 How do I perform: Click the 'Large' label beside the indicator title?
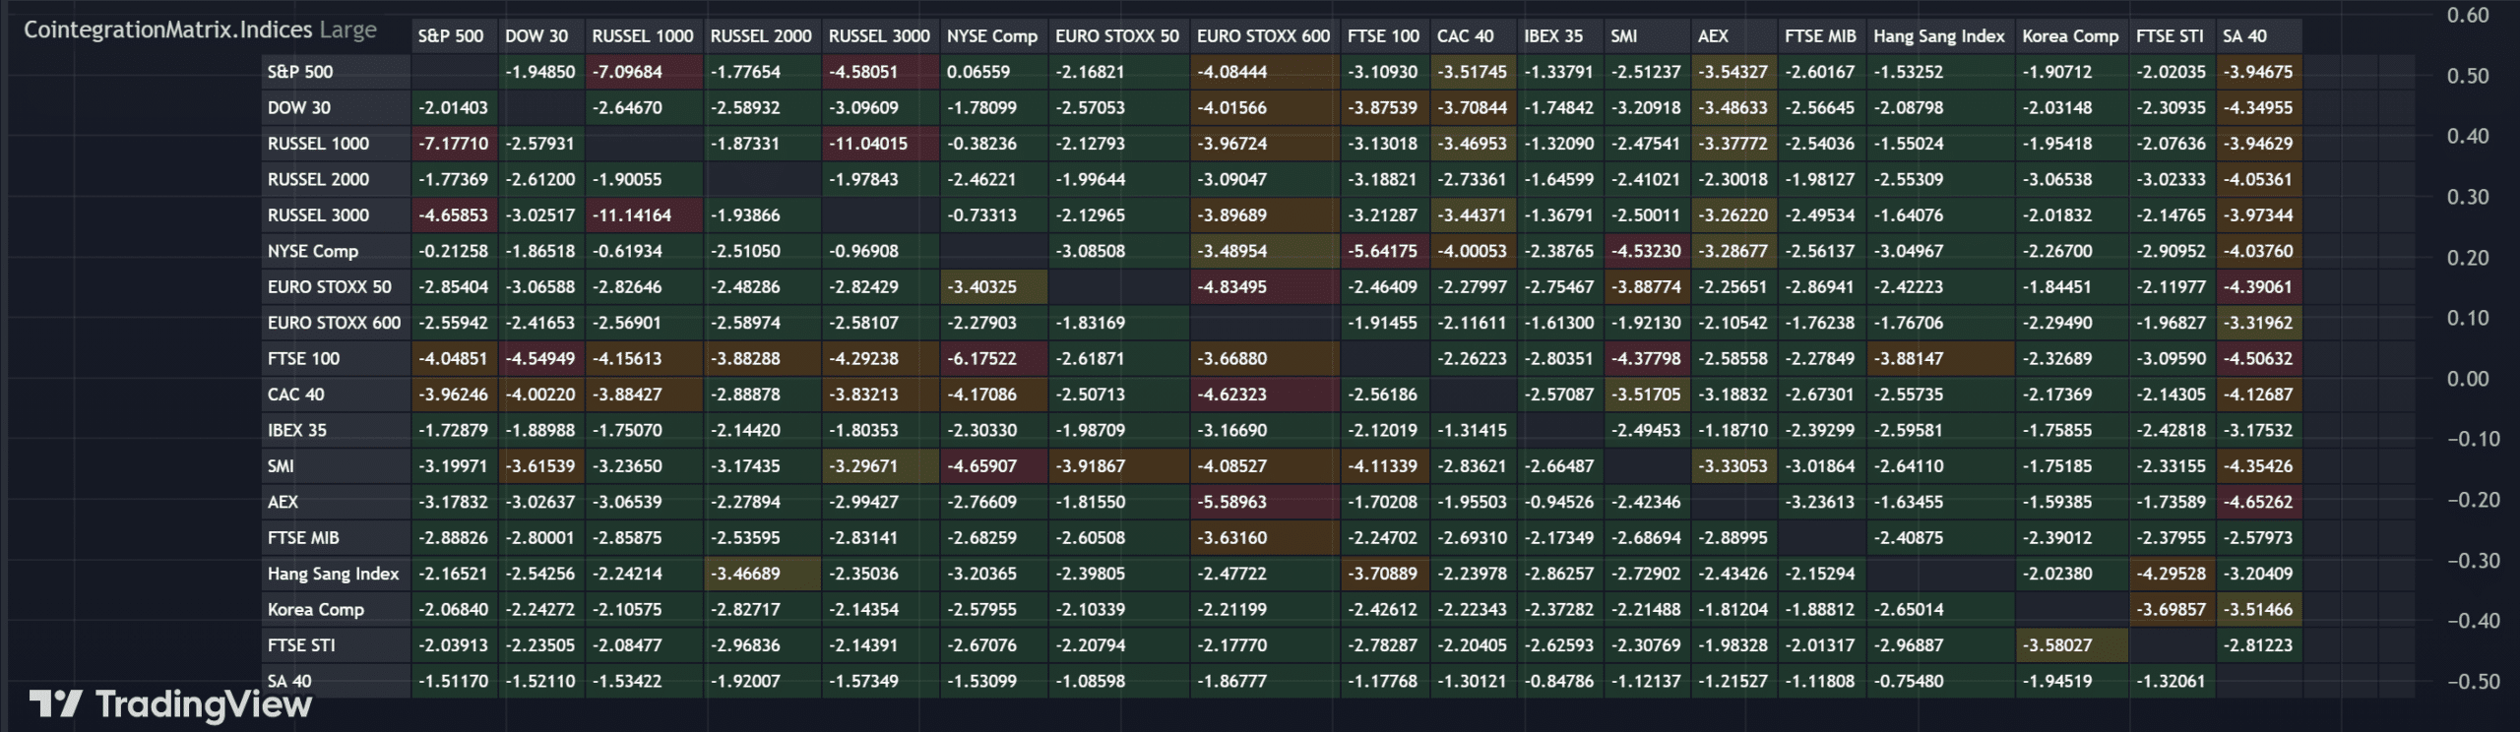[x=347, y=30]
